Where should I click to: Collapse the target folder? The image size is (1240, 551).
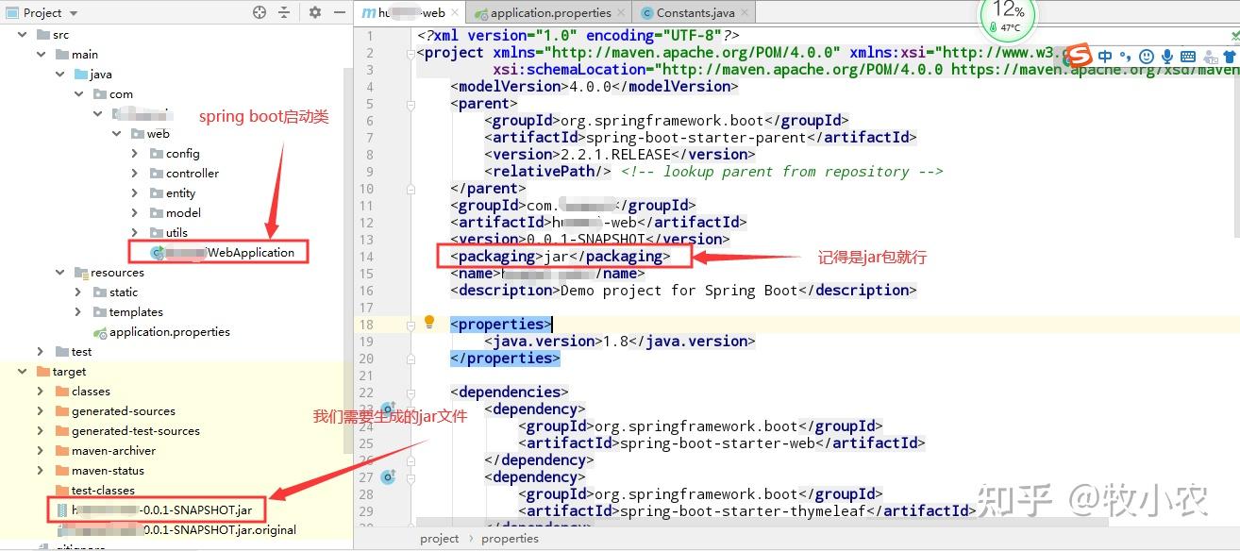[22, 372]
